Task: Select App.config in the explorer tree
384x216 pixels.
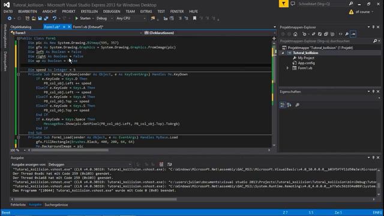Action: coord(307,63)
